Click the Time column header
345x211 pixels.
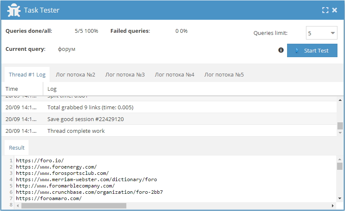point(12,89)
